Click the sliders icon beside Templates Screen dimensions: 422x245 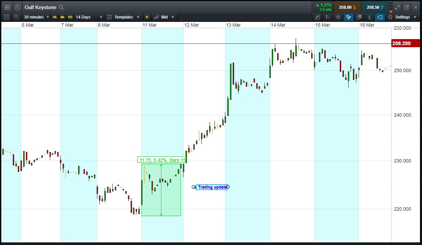point(109,17)
